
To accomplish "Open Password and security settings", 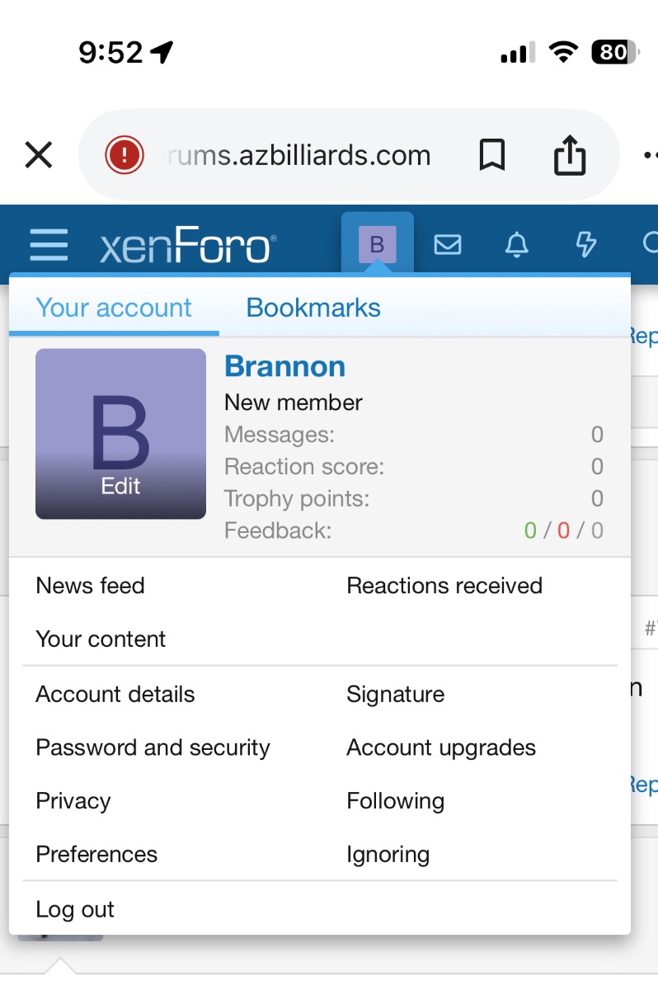I will click(x=153, y=747).
